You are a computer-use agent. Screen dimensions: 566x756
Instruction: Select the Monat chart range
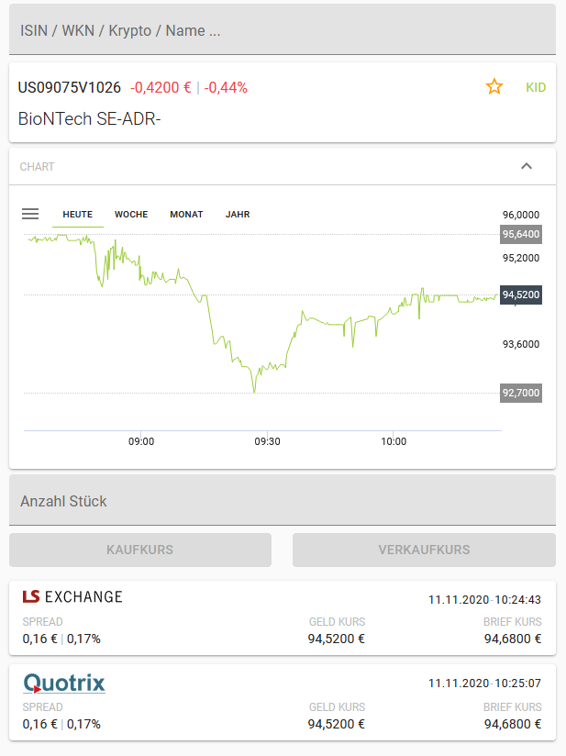[x=186, y=215]
